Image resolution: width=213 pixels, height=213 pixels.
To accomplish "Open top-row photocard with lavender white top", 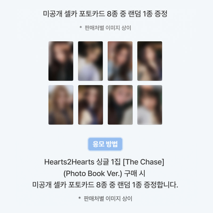I will [x=90, y=61].
